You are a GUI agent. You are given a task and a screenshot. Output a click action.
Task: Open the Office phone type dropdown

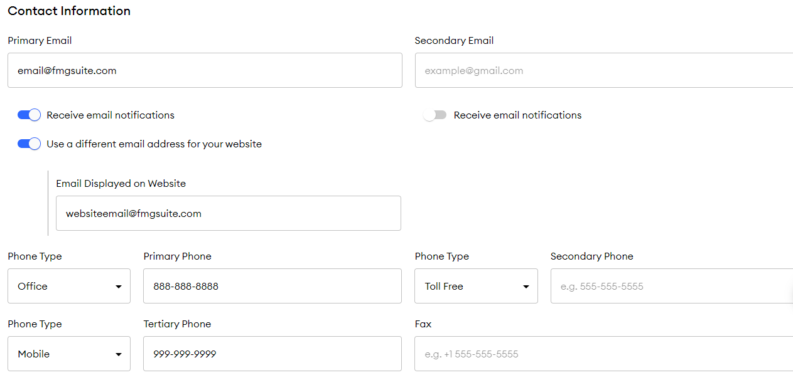[68, 286]
